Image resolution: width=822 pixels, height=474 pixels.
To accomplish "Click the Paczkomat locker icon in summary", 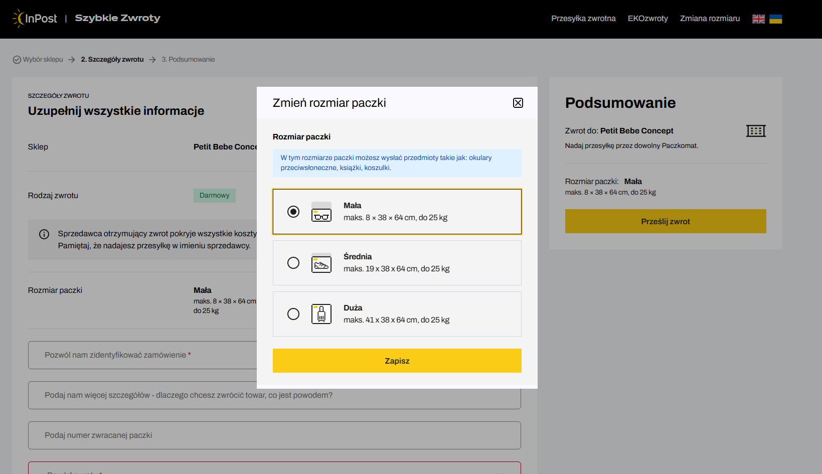I will (755, 131).
